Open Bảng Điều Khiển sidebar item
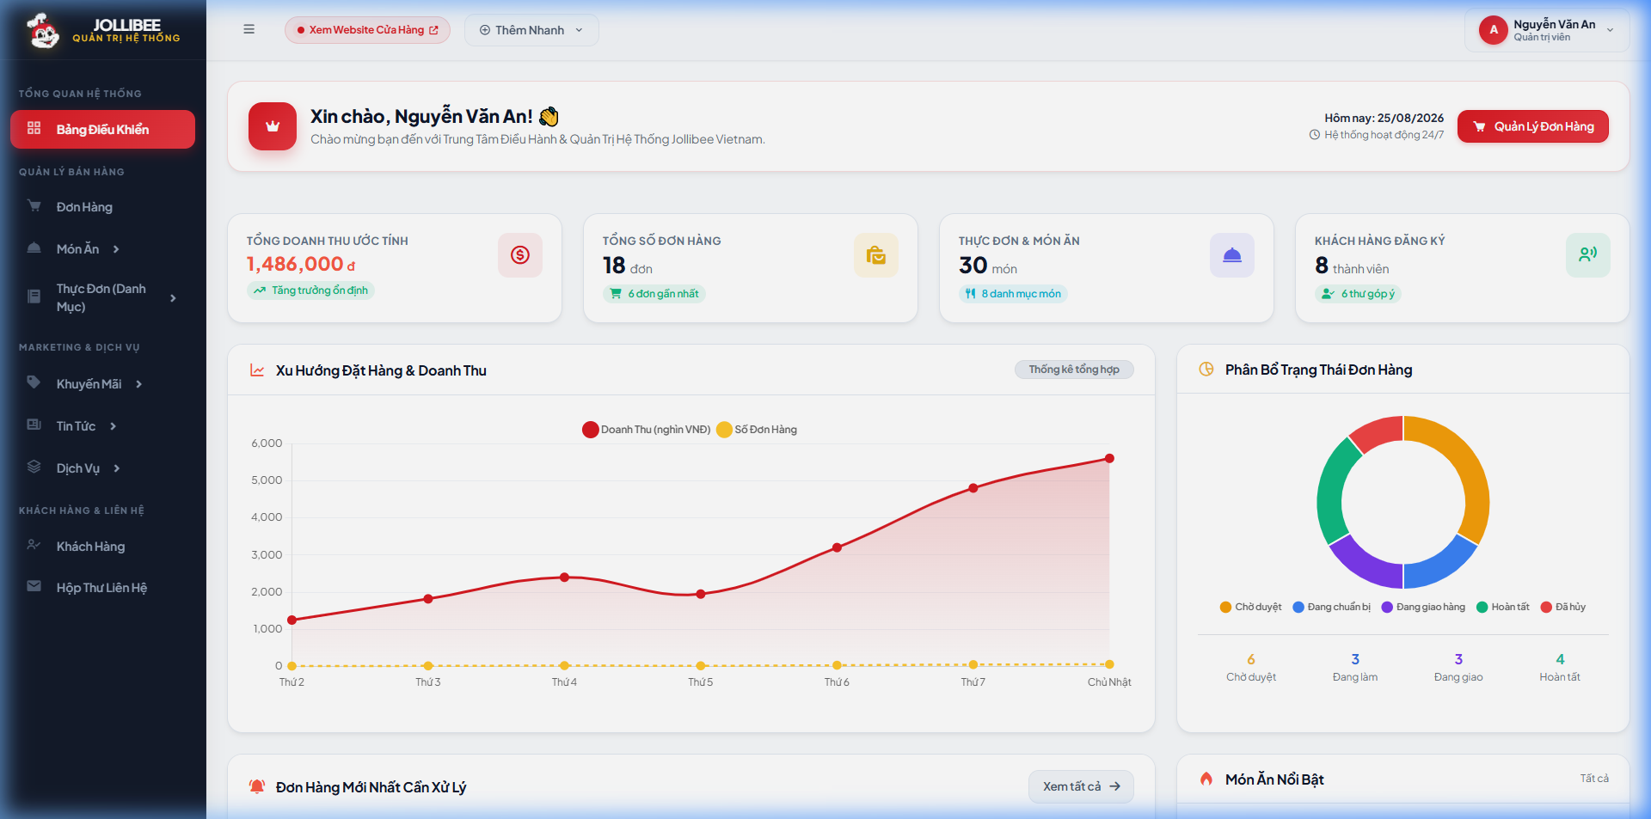This screenshot has width=1651, height=819. [102, 129]
